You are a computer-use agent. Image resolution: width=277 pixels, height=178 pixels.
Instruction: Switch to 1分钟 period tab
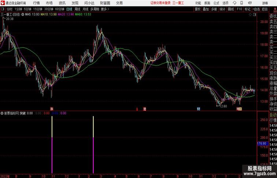(18, 9)
